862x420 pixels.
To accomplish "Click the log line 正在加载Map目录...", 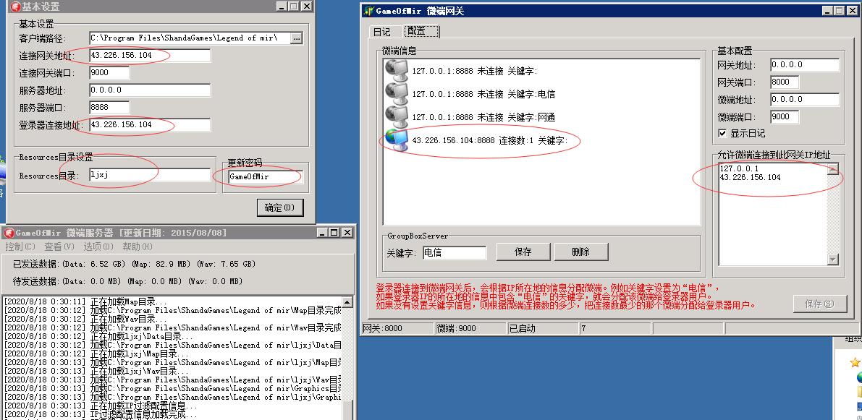I will [x=85, y=302].
